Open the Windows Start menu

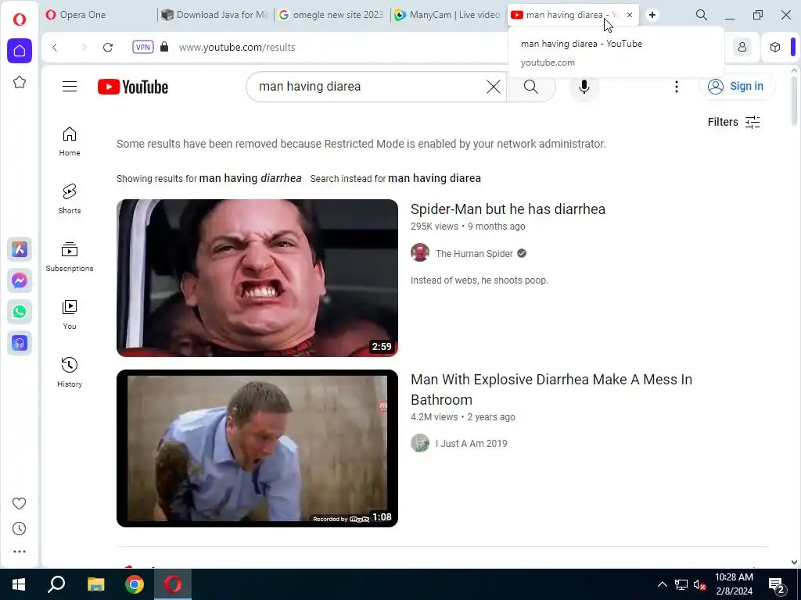19,584
